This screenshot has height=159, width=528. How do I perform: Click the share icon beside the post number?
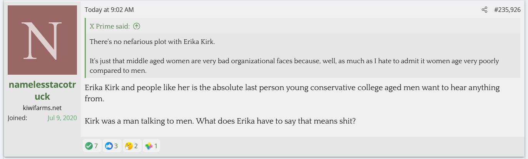[x=485, y=10]
